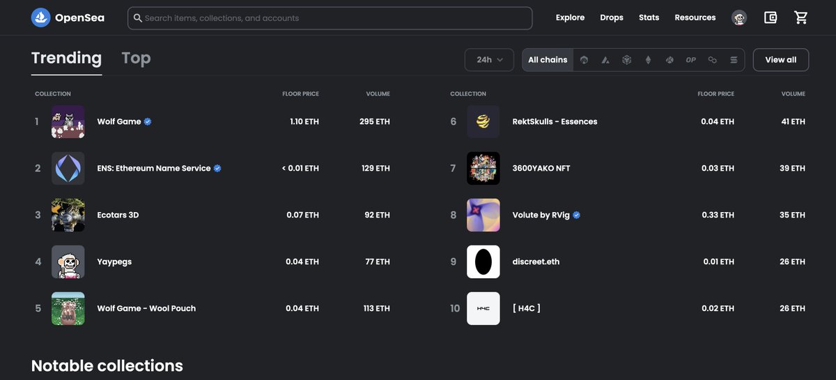Open 3600YAKO NFT thumbnail
836x380 pixels.
pyautogui.click(x=483, y=168)
